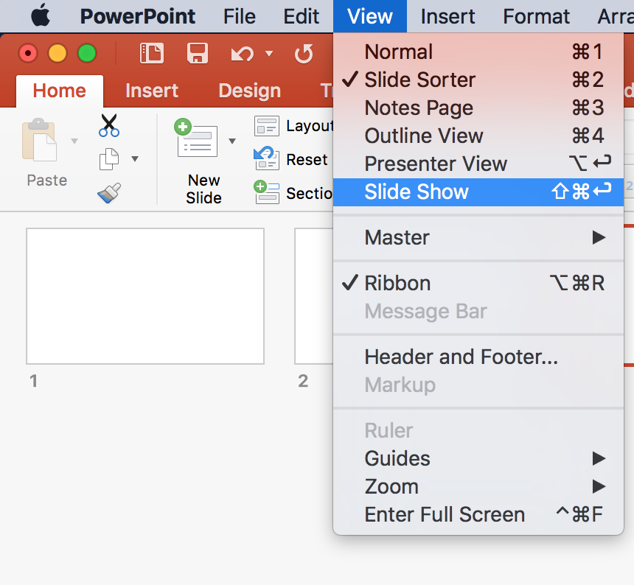Viewport: 634px width, 585px height.
Task: Click the Paste clipboard icon
Action: (39, 140)
